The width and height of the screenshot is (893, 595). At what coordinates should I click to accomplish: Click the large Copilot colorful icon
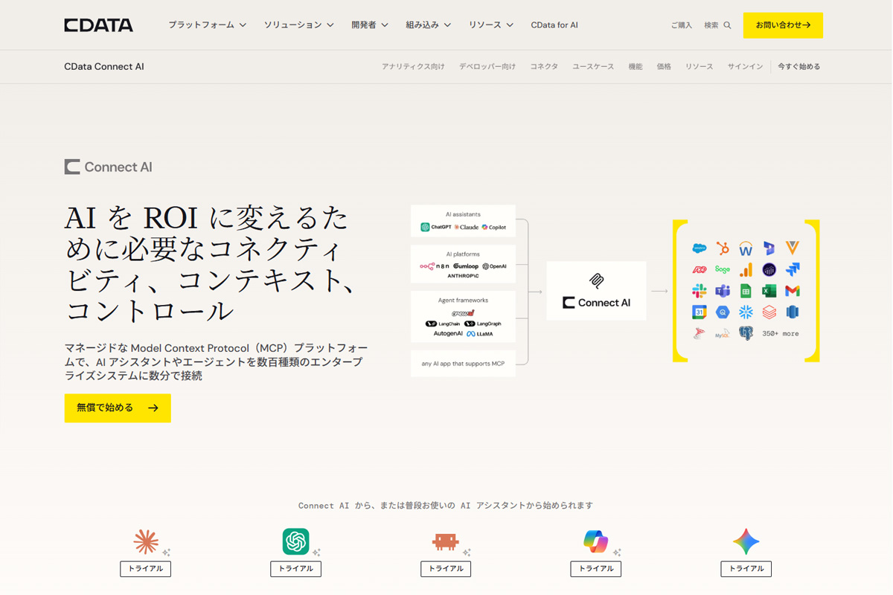click(x=595, y=541)
